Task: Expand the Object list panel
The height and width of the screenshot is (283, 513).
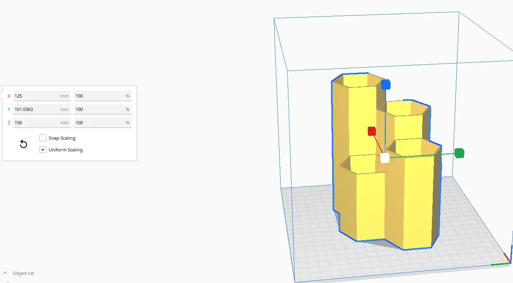Action: point(5,273)
